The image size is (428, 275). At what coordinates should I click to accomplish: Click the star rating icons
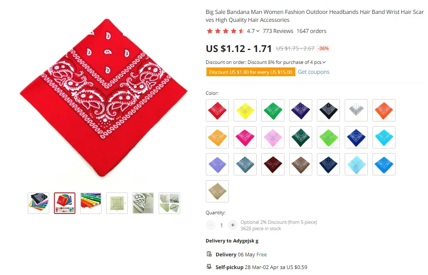(225, 31)
